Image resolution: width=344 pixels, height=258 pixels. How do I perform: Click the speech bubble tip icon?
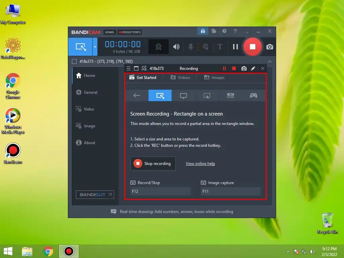pos(114,212)
